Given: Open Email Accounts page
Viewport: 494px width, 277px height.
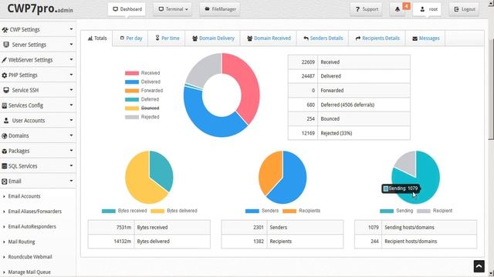Looking at the screenshot, I should click(24, 196).
